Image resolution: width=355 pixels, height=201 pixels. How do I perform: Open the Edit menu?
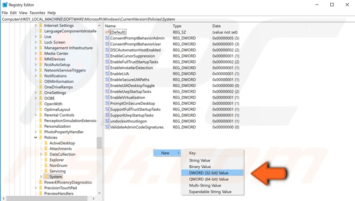(13, 13)
